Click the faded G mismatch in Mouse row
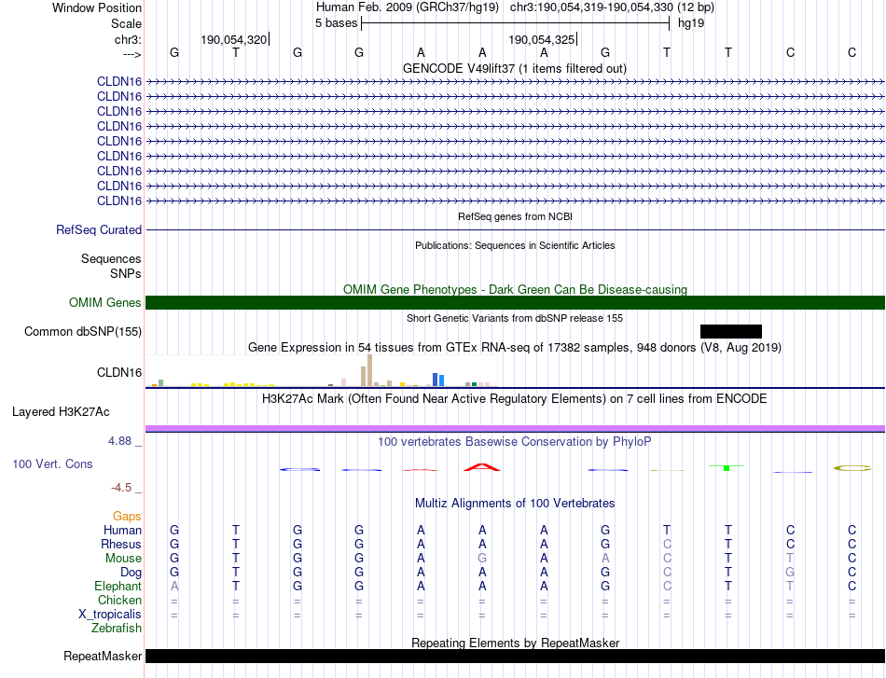This screenshot has width=886, height=678. 482,559
